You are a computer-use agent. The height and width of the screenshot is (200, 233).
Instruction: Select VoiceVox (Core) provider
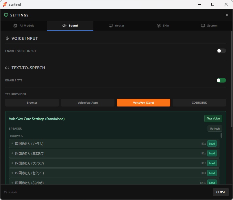tap(143, 103)
